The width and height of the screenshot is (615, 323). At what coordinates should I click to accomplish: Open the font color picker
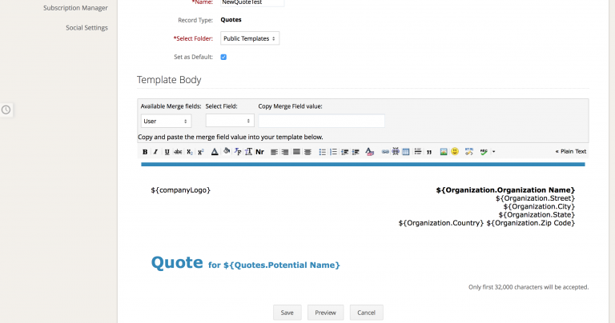215,152
